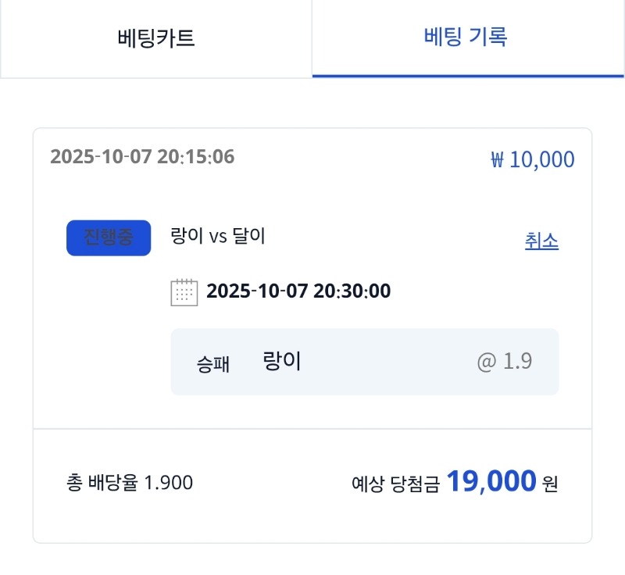The image size is (625, 575).
Task: Select the 10,000 stake amount
Action: [541, 160]
